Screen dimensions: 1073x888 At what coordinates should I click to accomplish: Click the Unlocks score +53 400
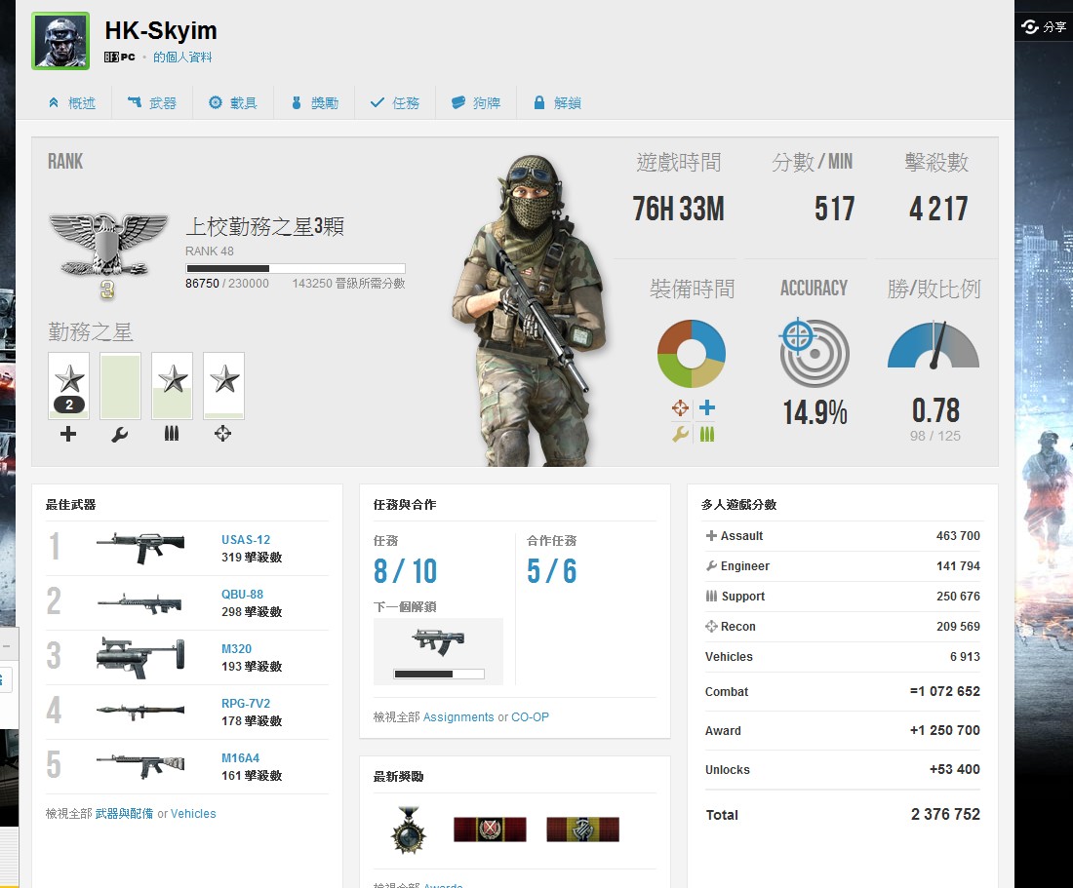955,770
